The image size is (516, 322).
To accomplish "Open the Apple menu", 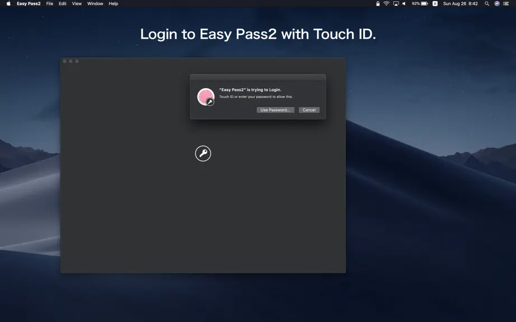I will coord(8,3).
